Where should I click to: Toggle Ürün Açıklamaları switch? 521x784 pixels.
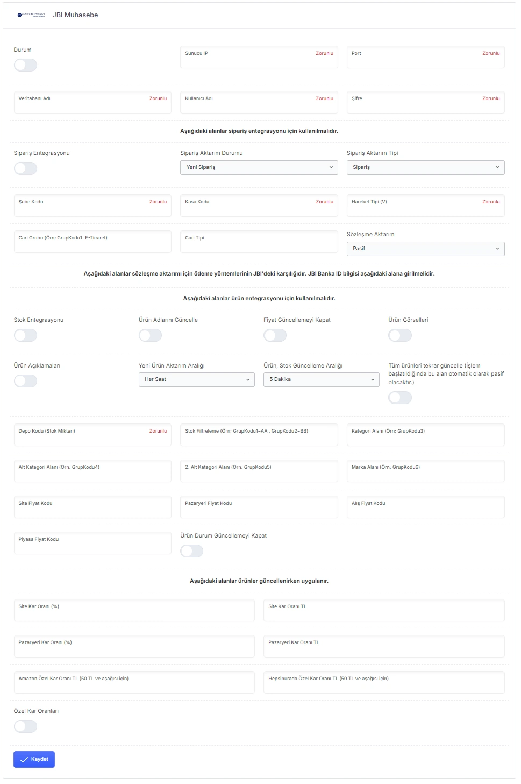[25, 381]
